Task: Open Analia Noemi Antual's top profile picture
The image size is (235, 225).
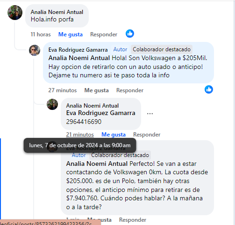Action: (15, 13)
